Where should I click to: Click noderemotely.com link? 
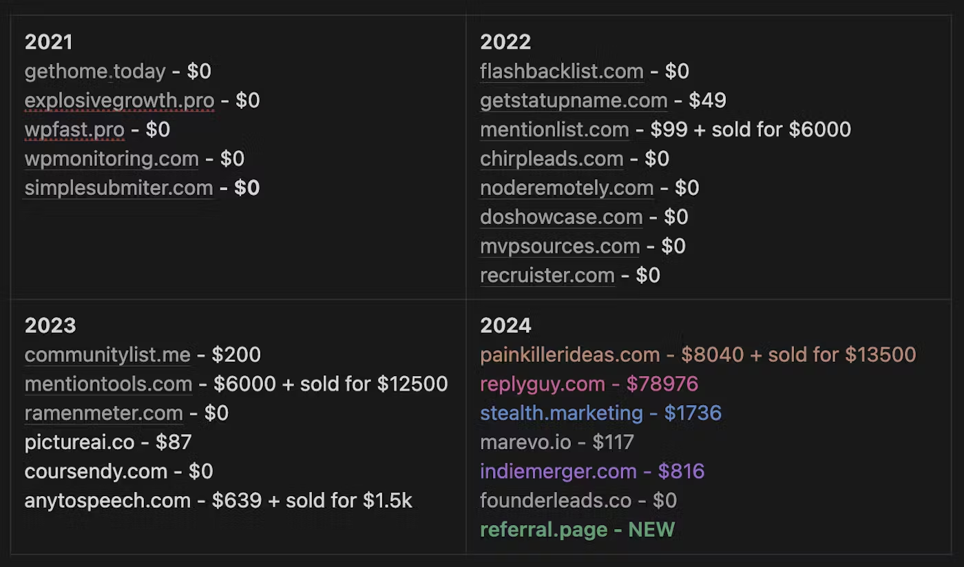[x=567, y=188]
